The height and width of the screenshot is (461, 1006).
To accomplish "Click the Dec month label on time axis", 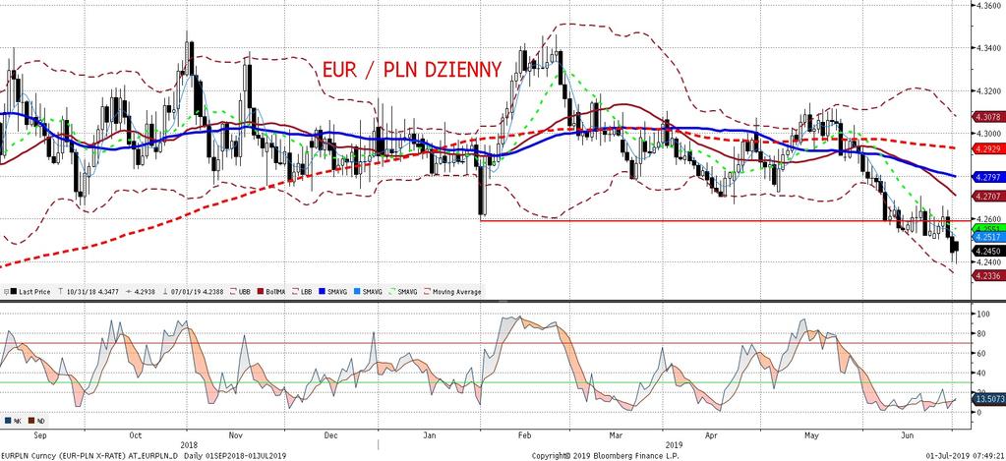I will 331,435.
